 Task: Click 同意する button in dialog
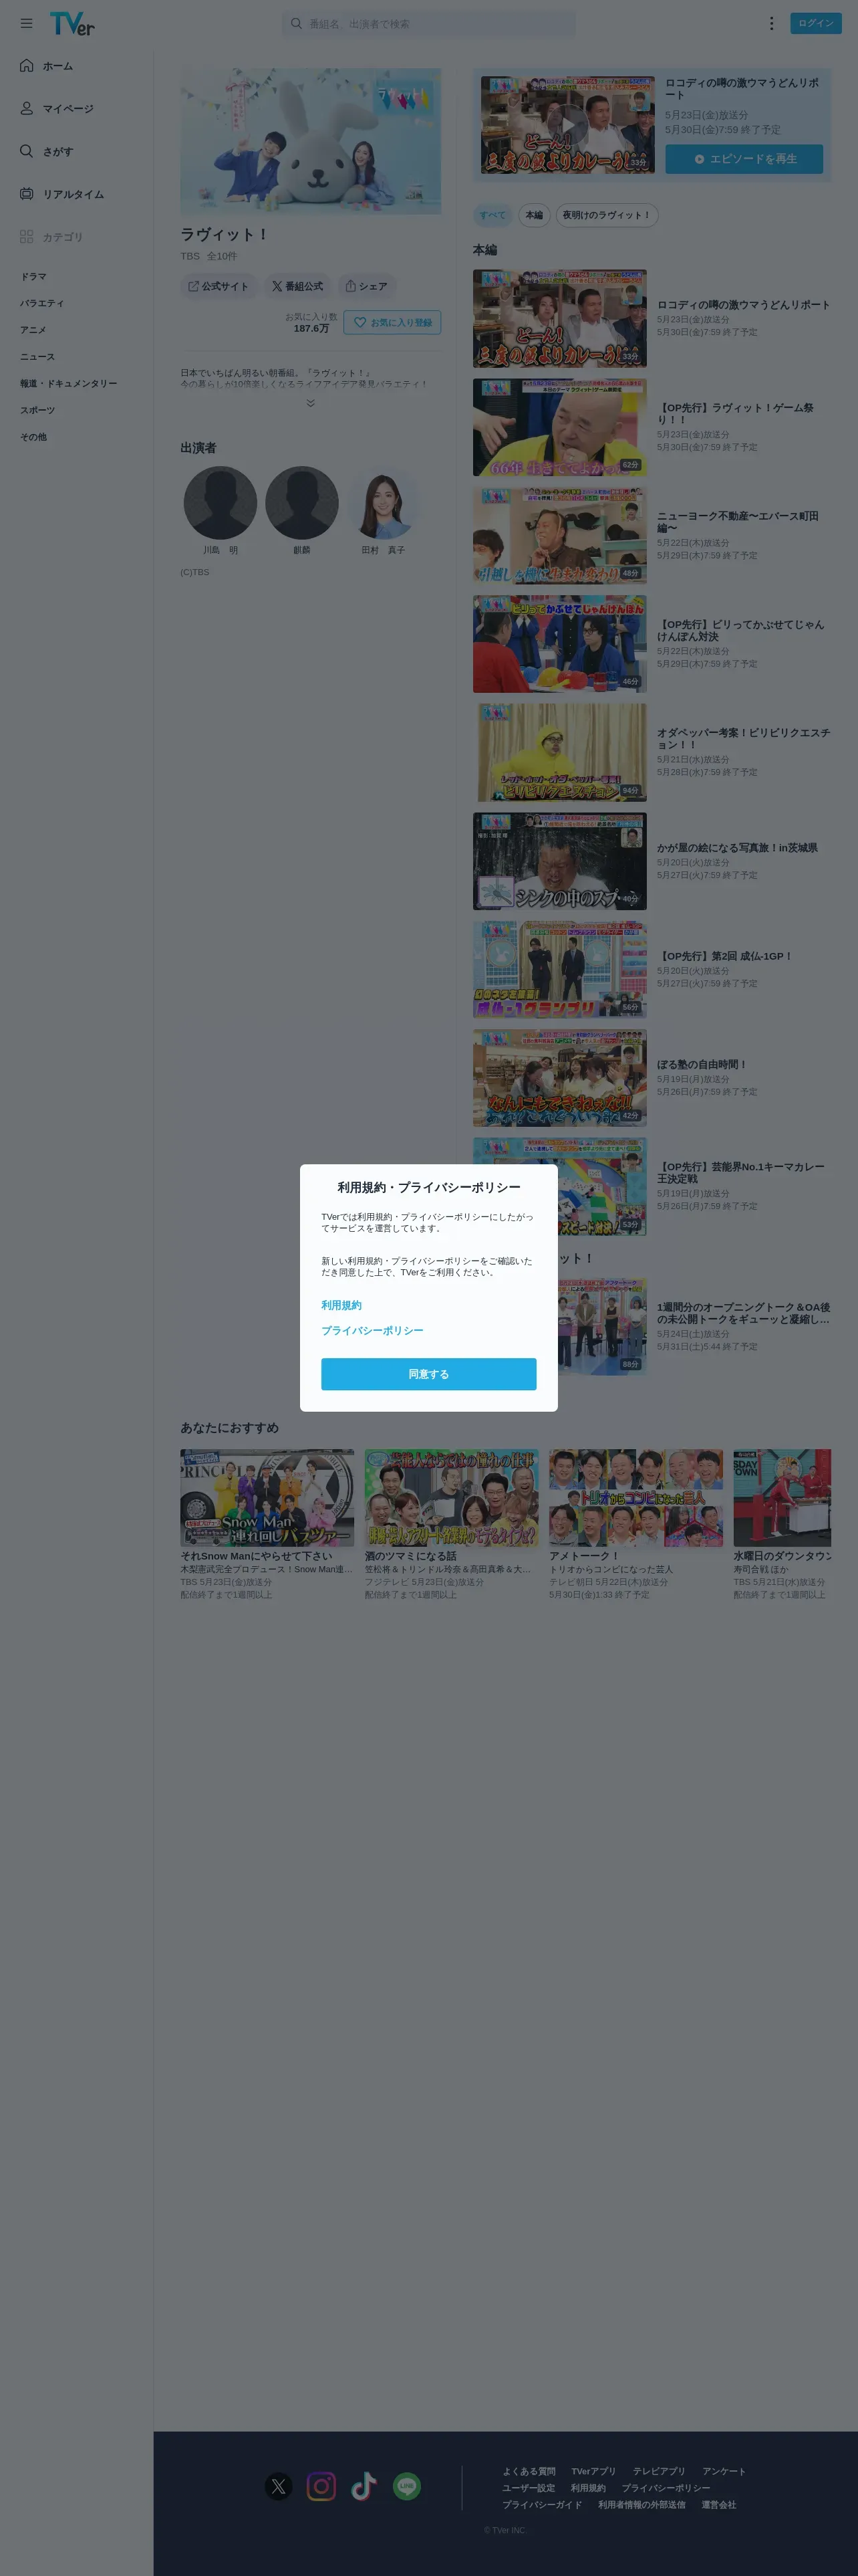[428, 1374]
